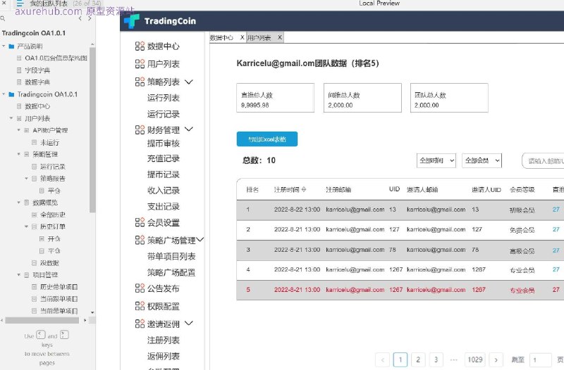Click the email search input field
Screen dimensions: 564x370
point(543,161)
